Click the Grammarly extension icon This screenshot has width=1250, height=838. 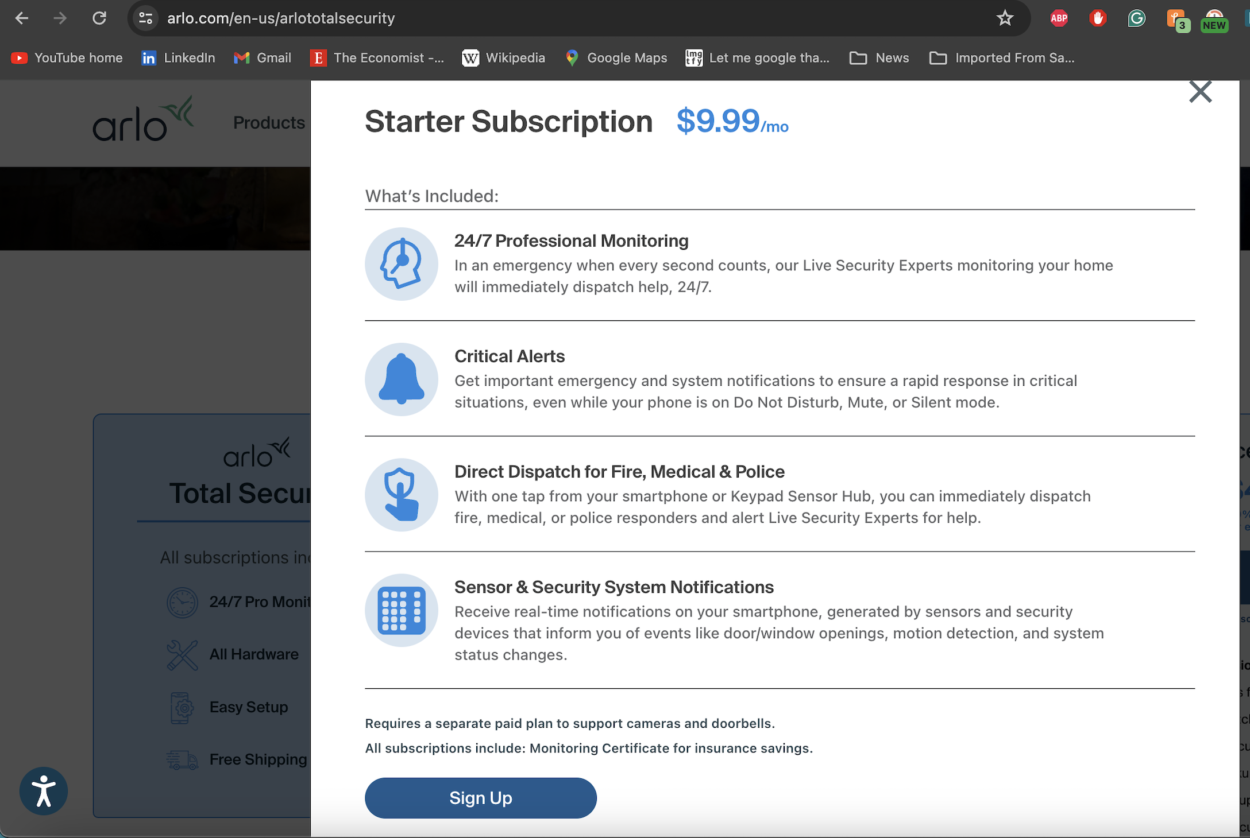1137,18
